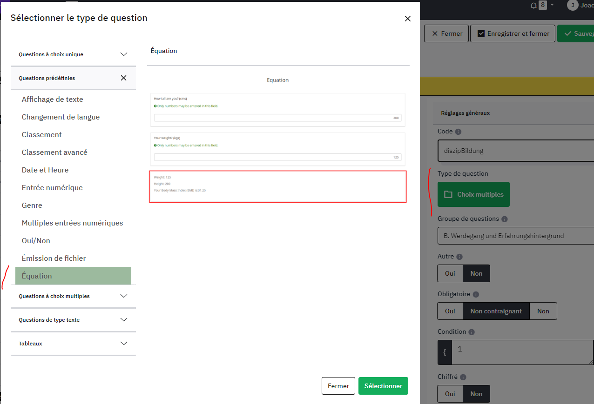Set Obligatoire to Non contraignant
594x404 pixels.
coord(496,311)
